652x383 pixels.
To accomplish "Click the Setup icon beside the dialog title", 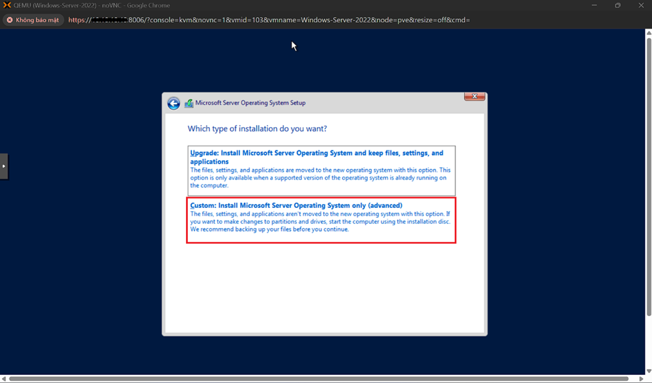I will [x=189, y=103].
